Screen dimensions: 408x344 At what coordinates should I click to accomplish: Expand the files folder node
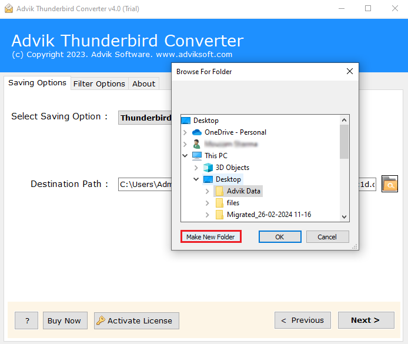(208, 203)
